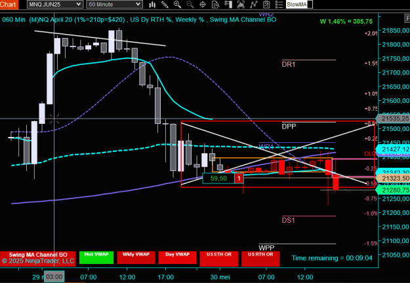This screenshot has width=410, height=283.
Task: Click the Time remaining = 00:09:04 text
Action: pyautogui.click(x=332, y=258)
